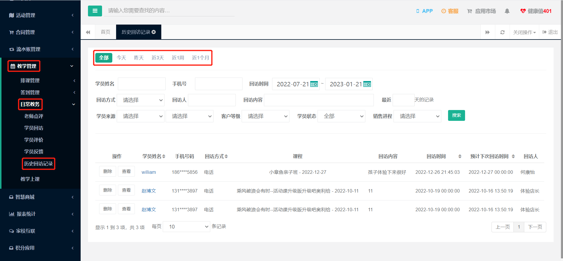This screenshot has width=563, height=261.
Task: Open notifications bell icon
Action: (x=507, y=11)
